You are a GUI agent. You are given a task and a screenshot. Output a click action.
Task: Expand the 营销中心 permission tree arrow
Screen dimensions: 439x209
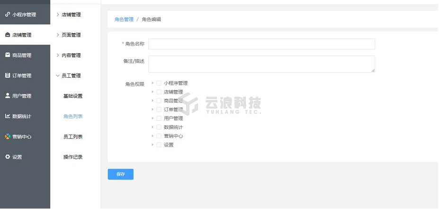pyautogui.click(x=152, y=136)
